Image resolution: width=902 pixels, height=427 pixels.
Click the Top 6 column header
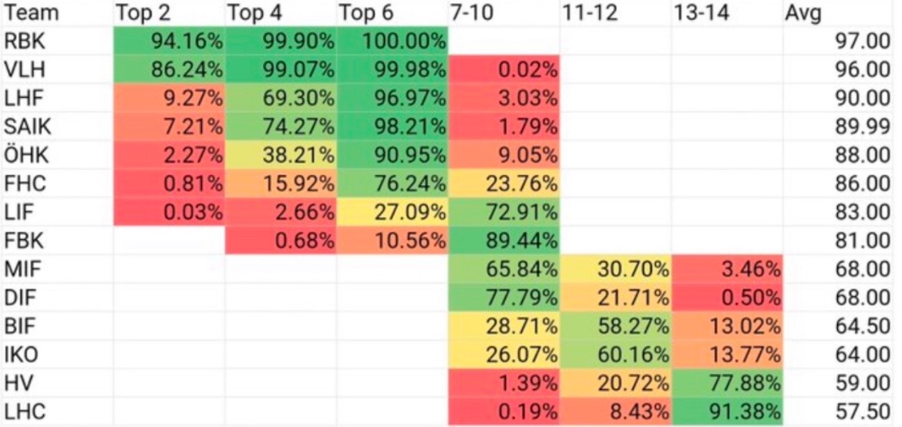tap(392, 12)
